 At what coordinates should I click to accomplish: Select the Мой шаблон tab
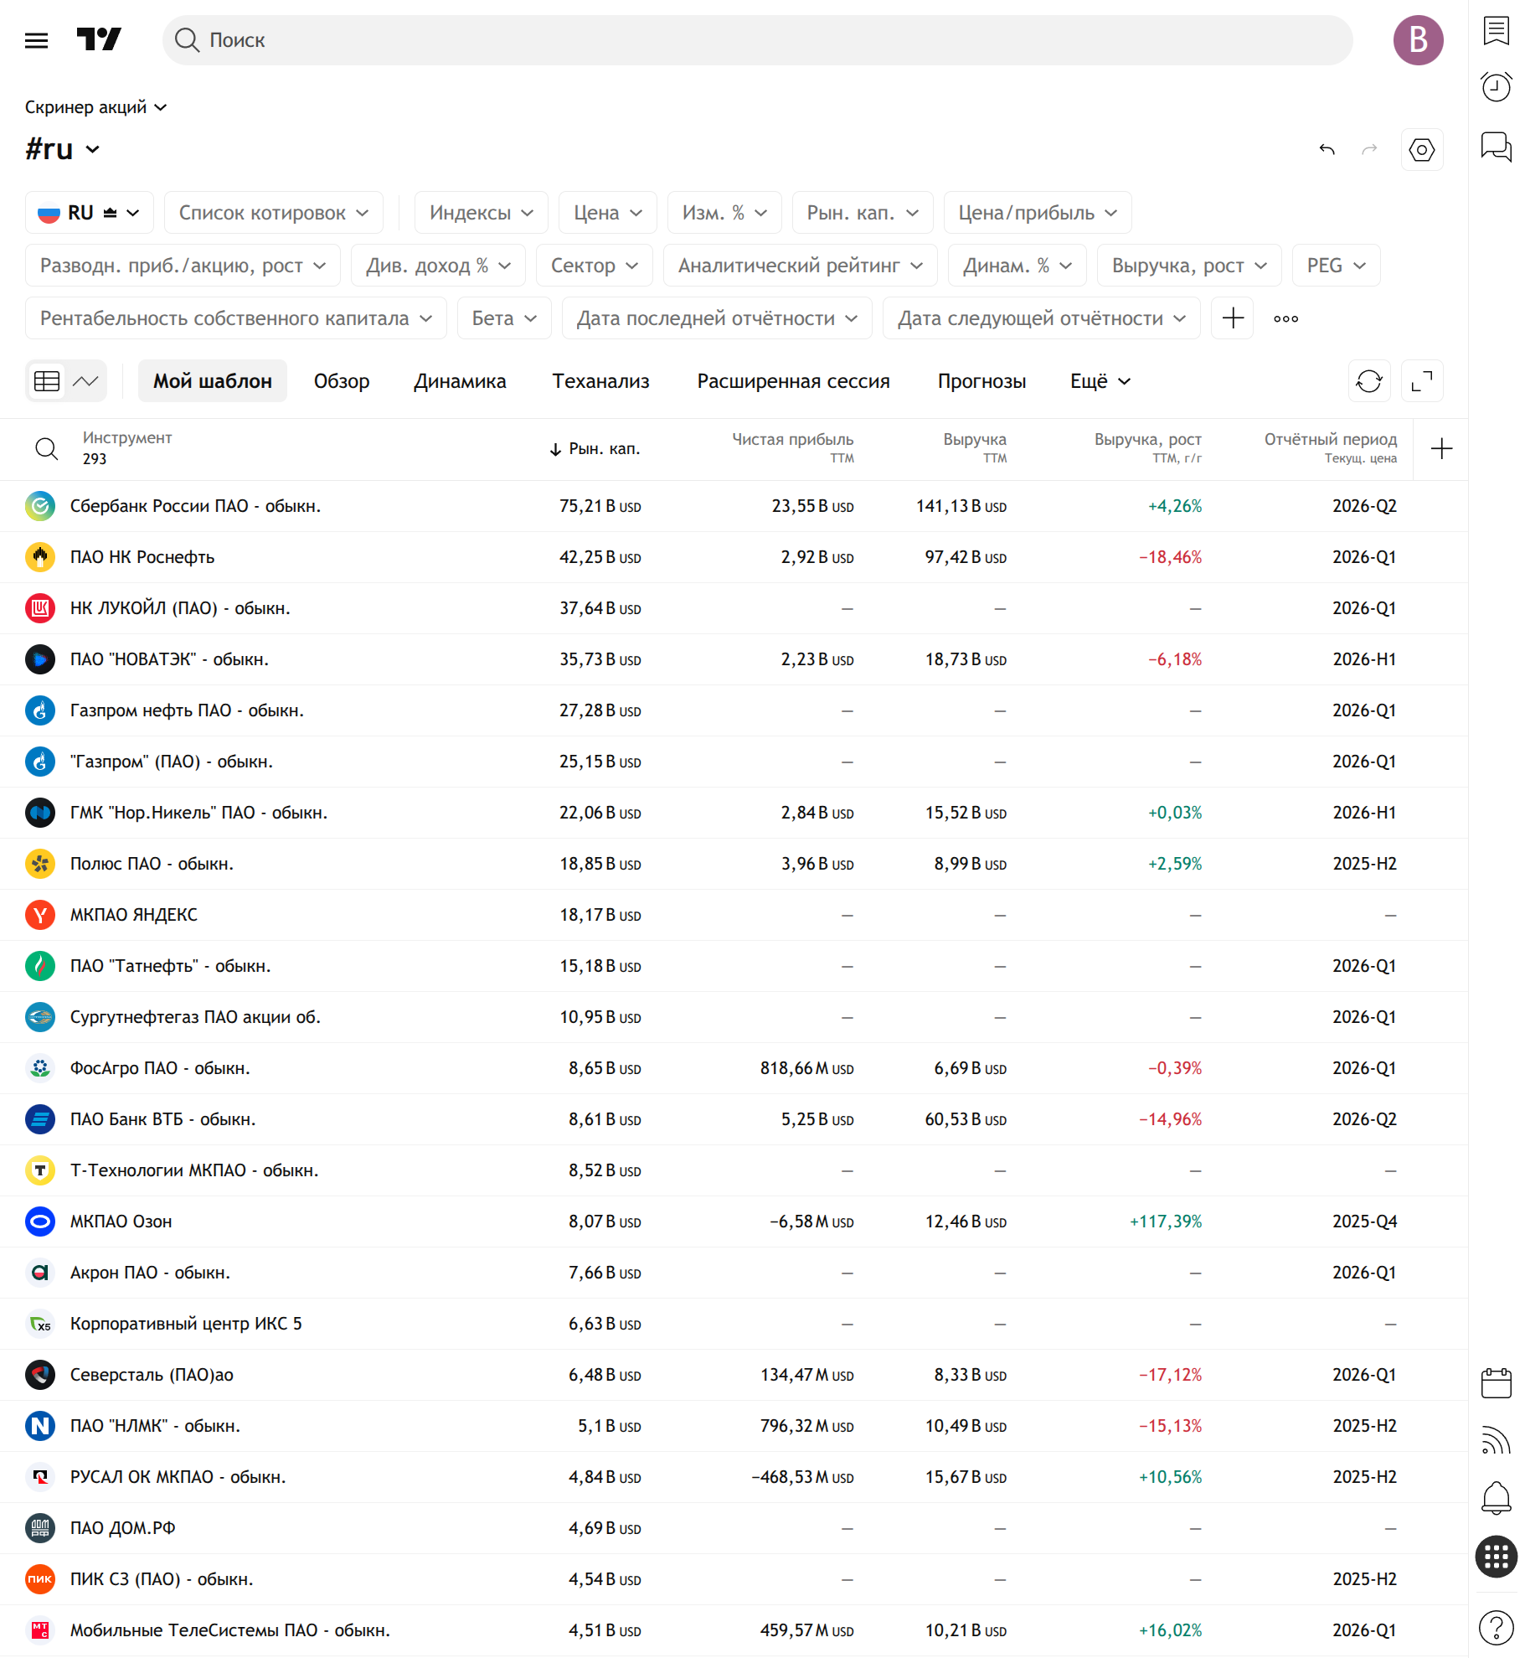coord(213,381)
